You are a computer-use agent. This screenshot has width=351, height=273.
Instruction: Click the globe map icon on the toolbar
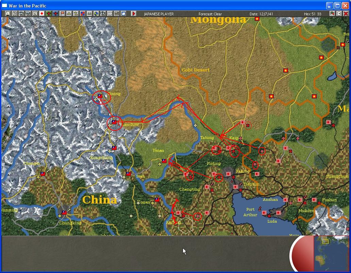pyautogui.click(x=96, y=14)
